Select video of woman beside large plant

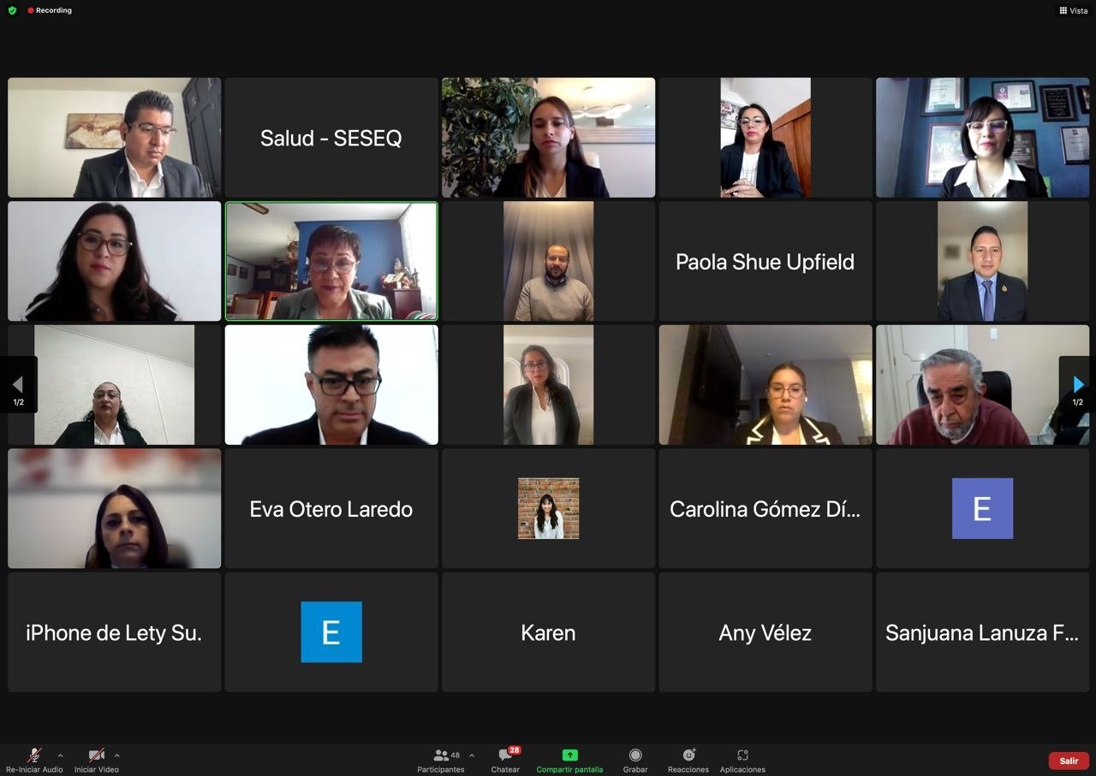(548, 138)
